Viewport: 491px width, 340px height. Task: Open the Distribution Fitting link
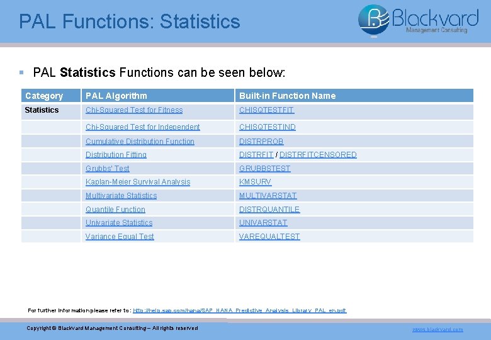tap(116, 155)
